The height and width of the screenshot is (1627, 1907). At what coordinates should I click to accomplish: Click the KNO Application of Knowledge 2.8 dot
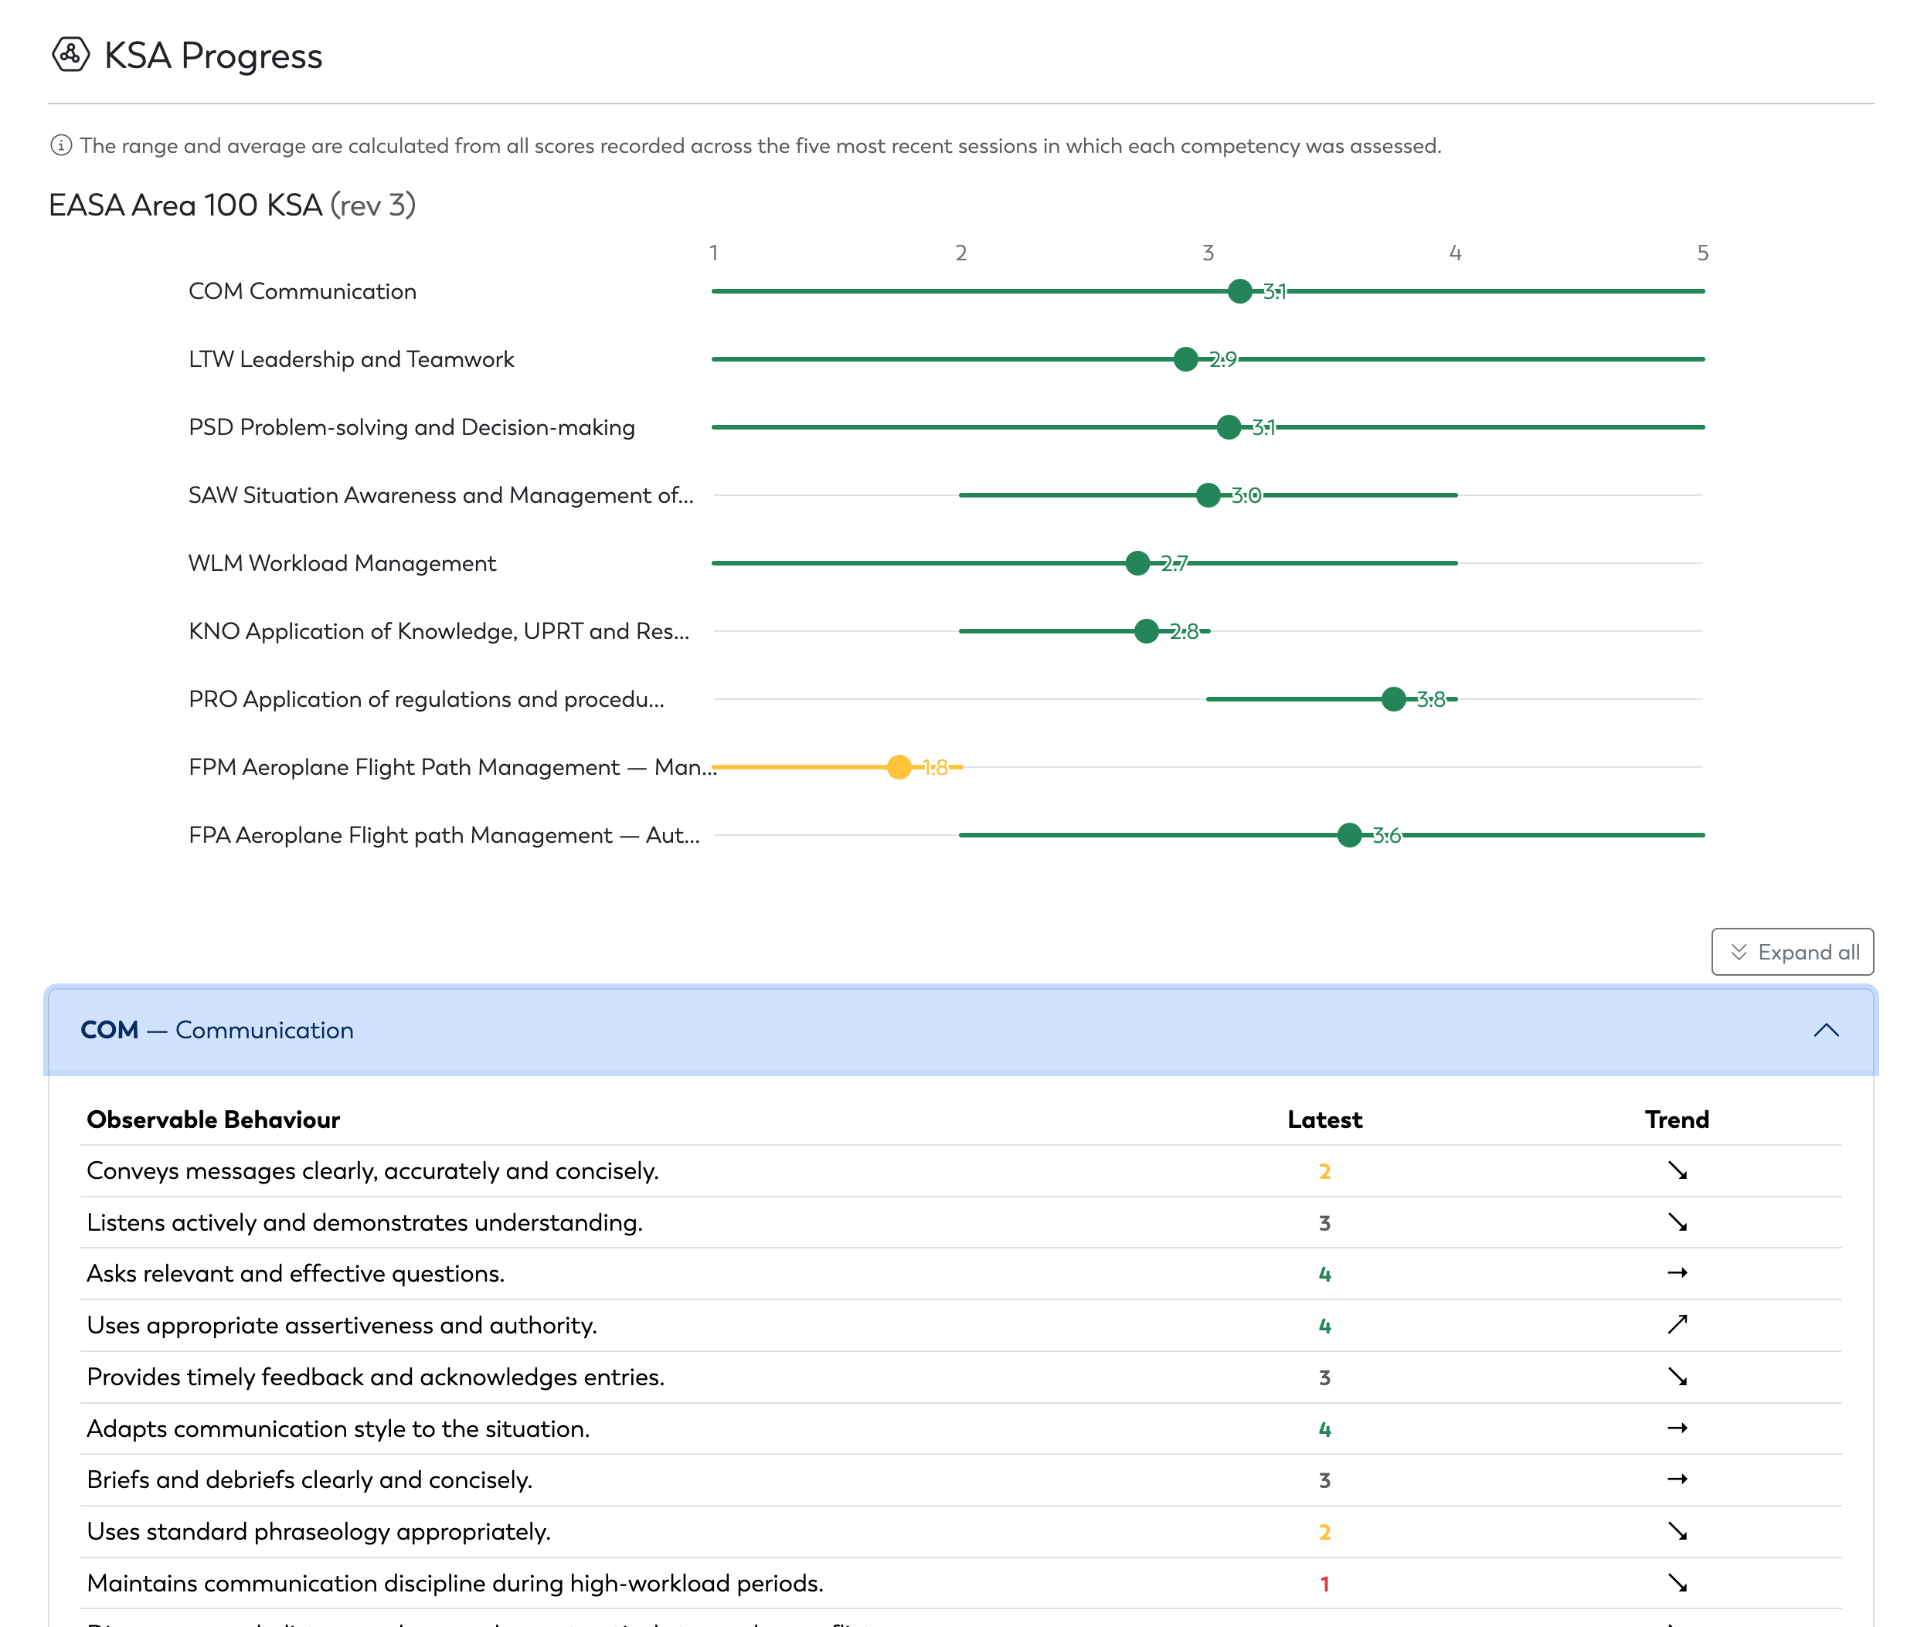pyautogui.click(x=1146, y=631)
